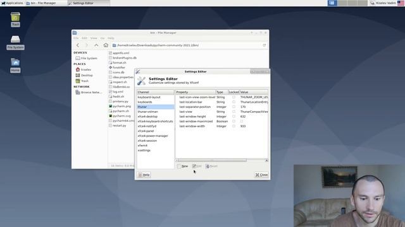Sort by Property column header
405x227 pixels.
(196, 92)
